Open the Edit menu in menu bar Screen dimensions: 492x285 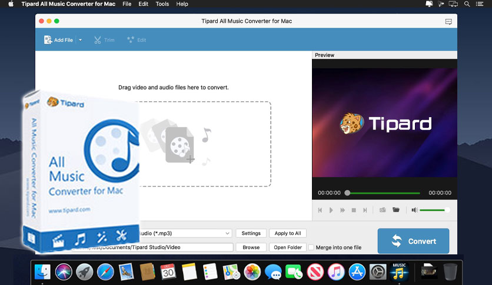point(144,4)
